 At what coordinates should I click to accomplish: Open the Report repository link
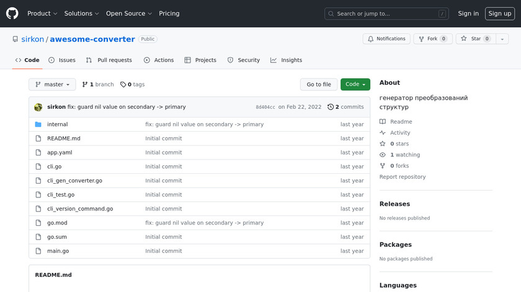403,177
